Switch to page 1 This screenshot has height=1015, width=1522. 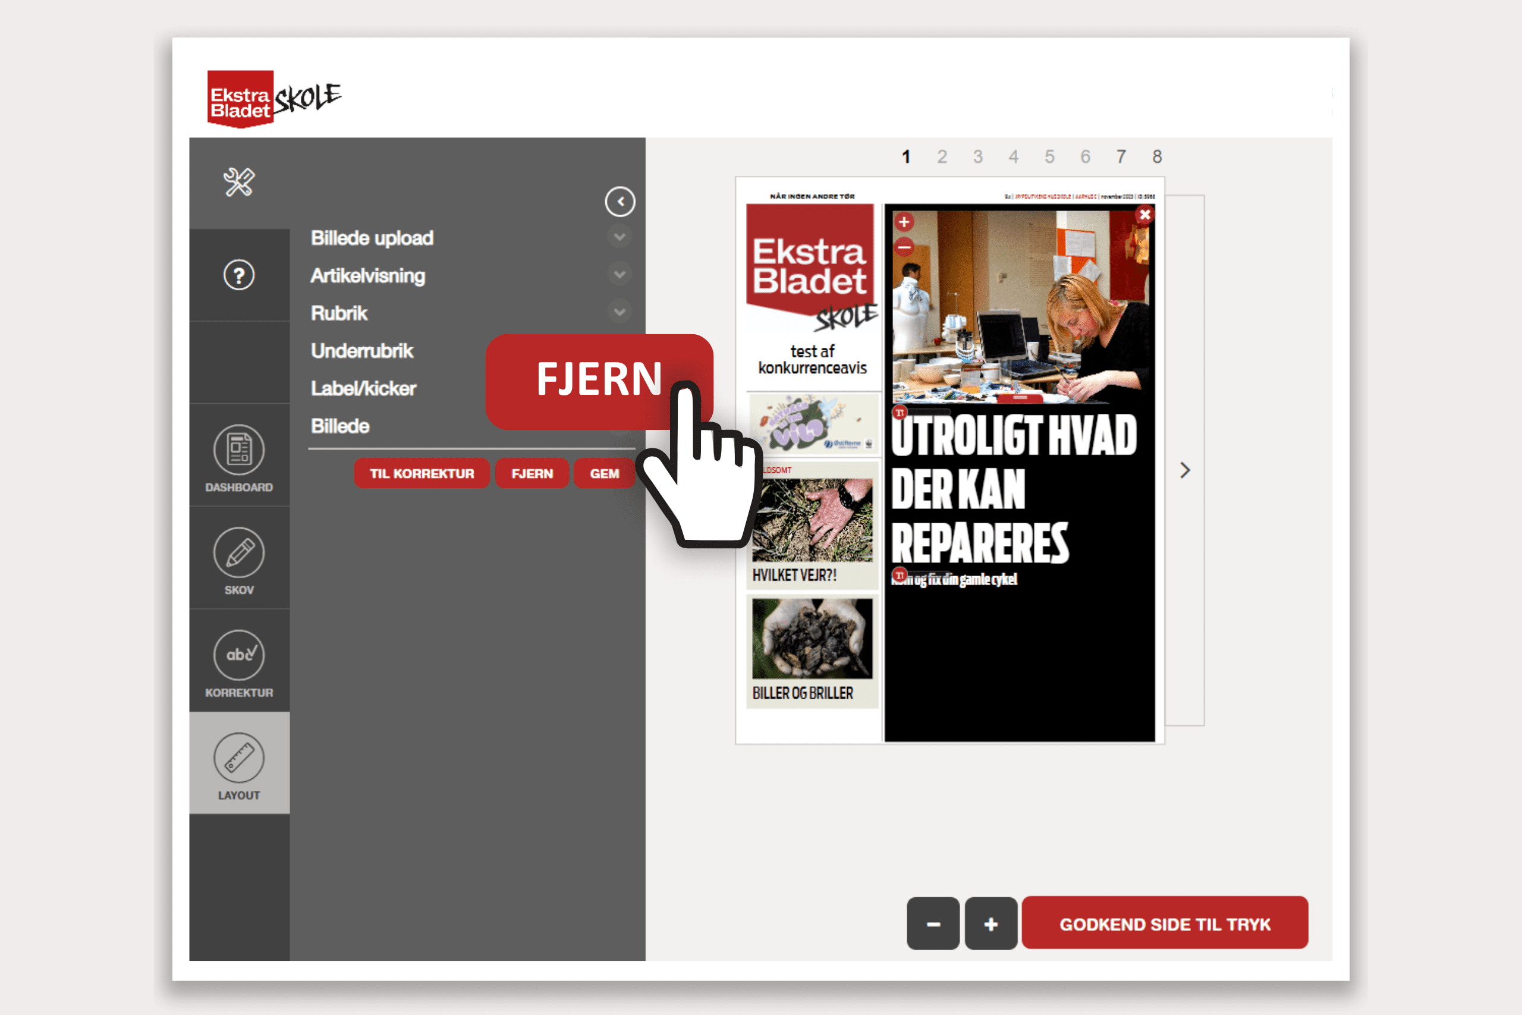[906, 156]
